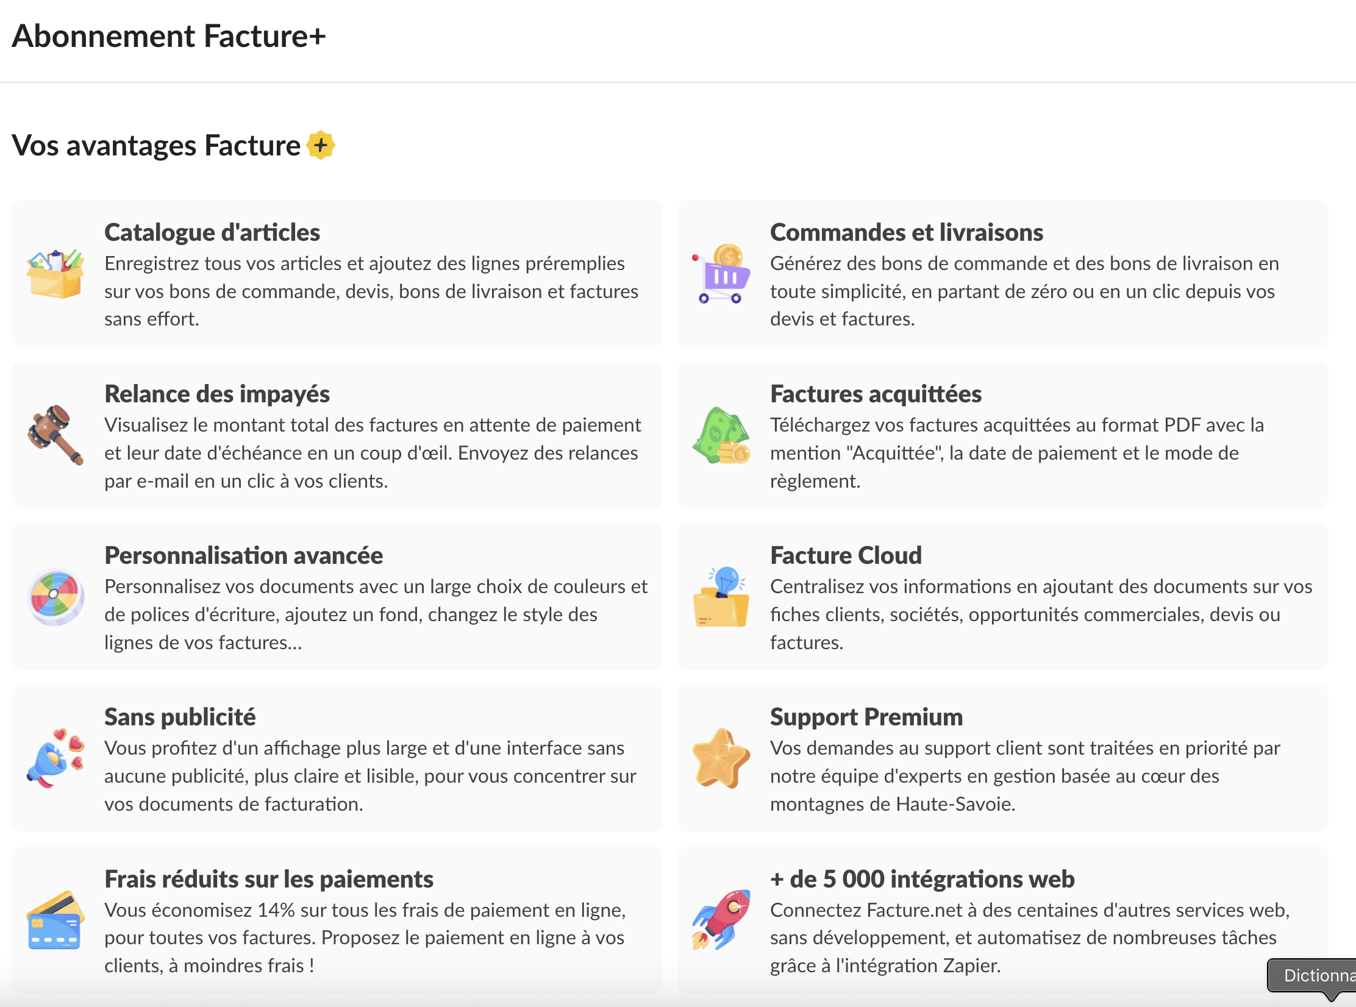The height and width of the screenshot is (1007, 1356).
Task: Click the + de 5 000 intégrations web title
Action: pos(922,879)
